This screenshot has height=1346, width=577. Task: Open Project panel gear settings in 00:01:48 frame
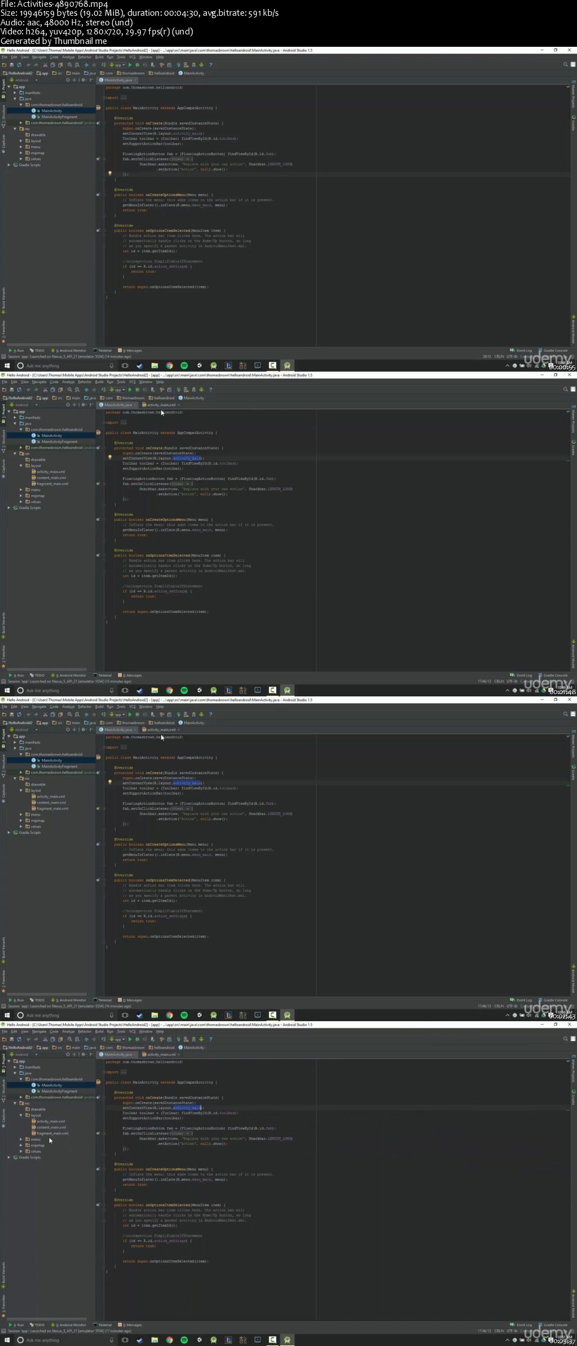click(83, 405)
